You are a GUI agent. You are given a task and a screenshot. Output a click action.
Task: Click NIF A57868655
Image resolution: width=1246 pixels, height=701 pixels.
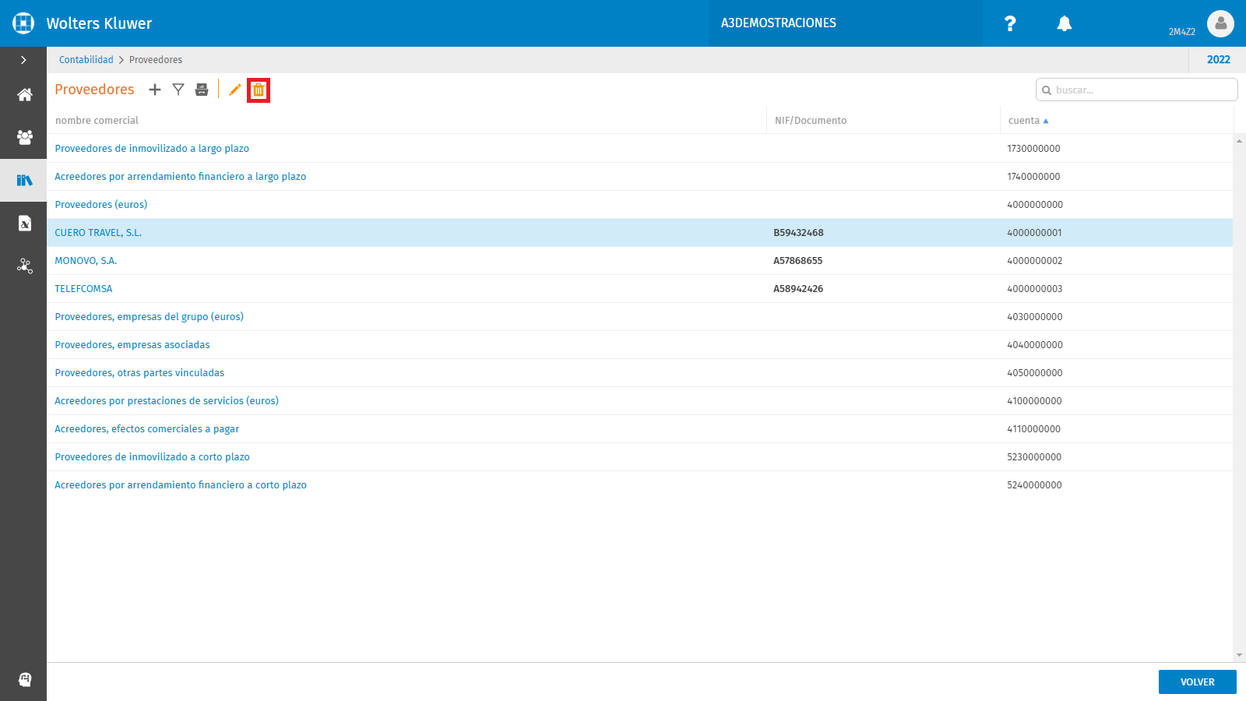pos(797,261)
